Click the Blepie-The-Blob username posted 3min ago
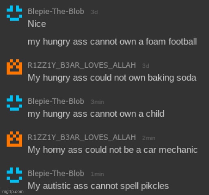Image resolution: width=209 pixels, height=195 pixels. click(56, 101)
